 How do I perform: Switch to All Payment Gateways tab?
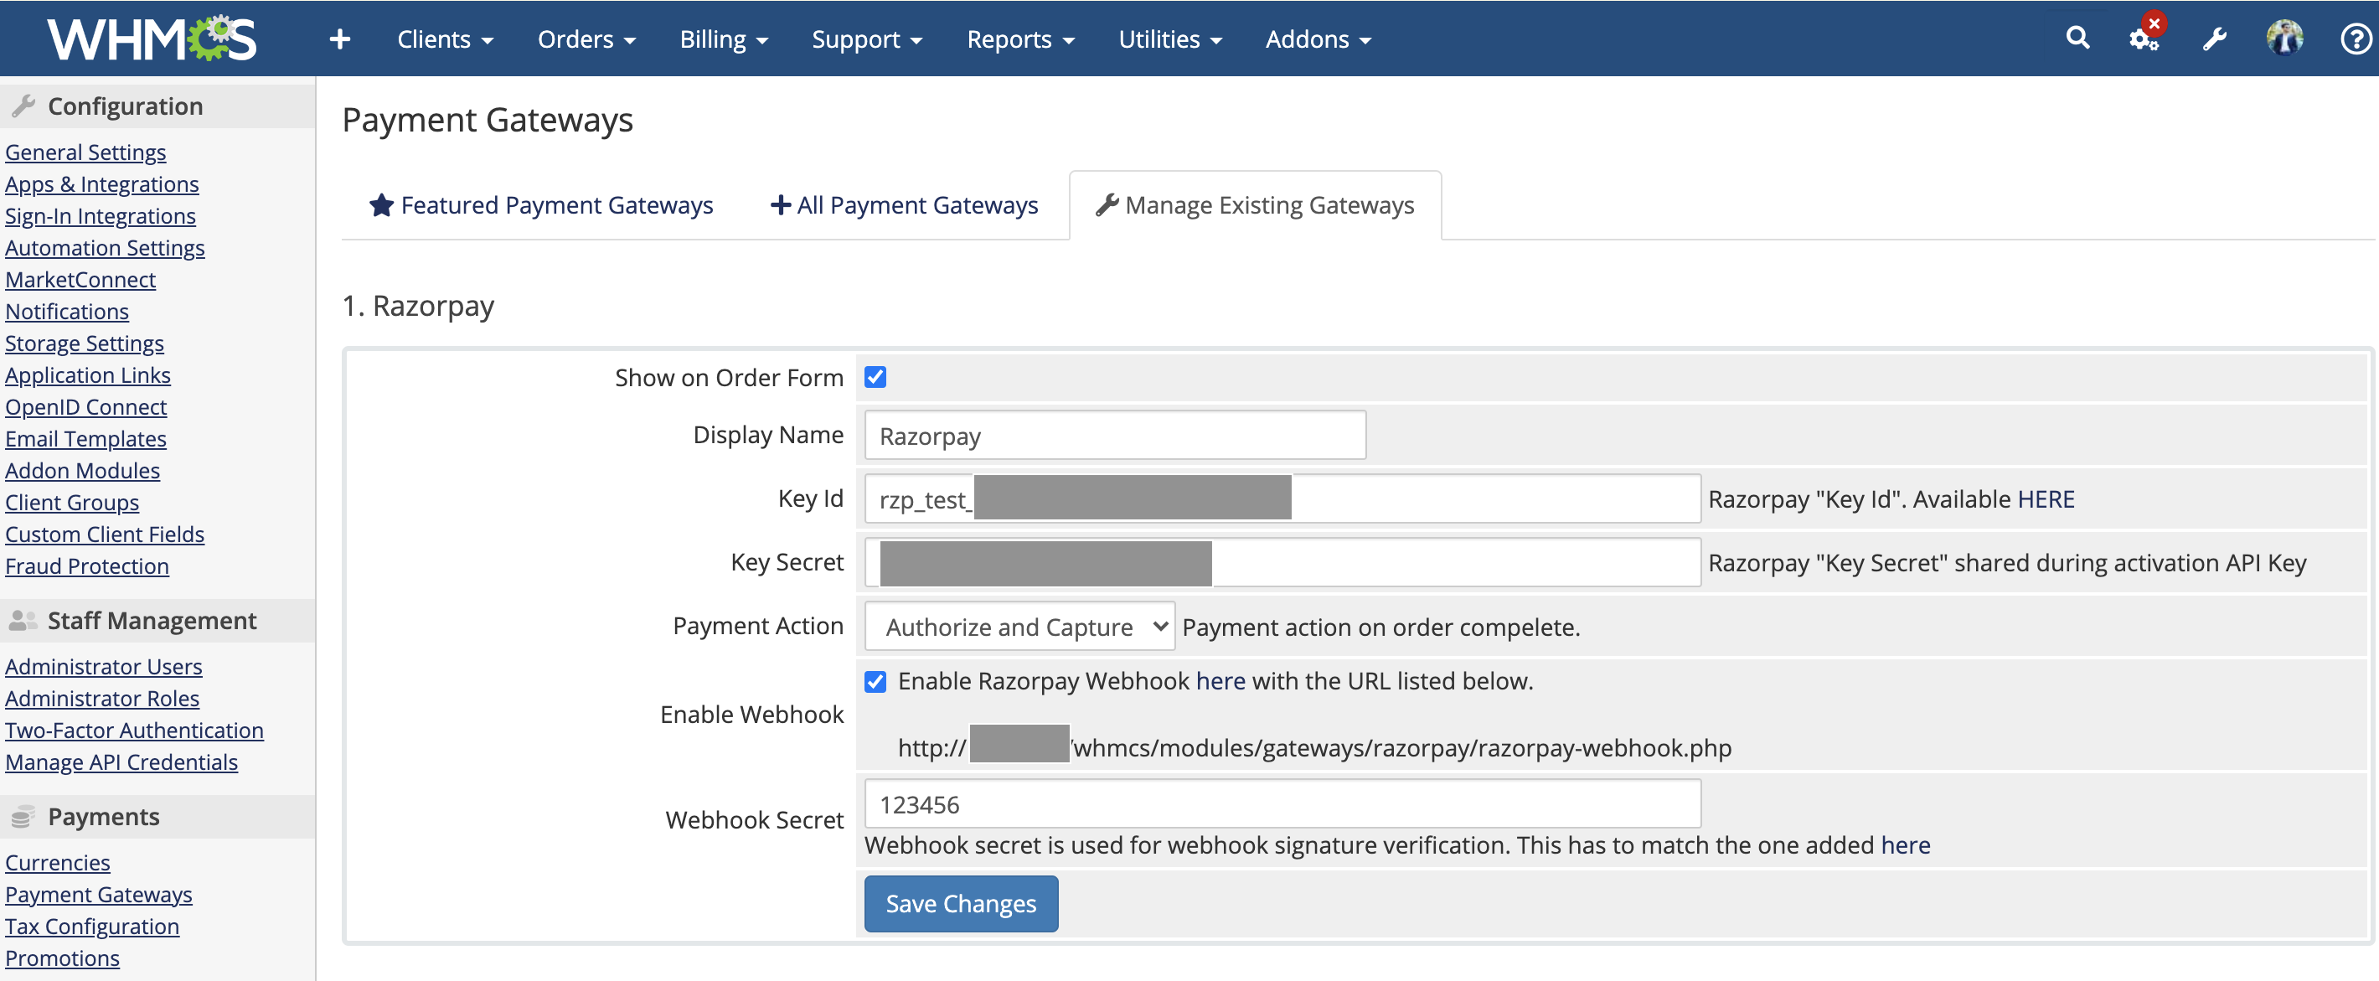[x=904, y=204]
